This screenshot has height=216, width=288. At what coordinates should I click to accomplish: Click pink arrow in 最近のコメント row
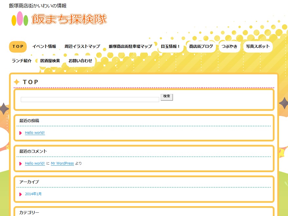pyautogui.click(x=21, y=163)
